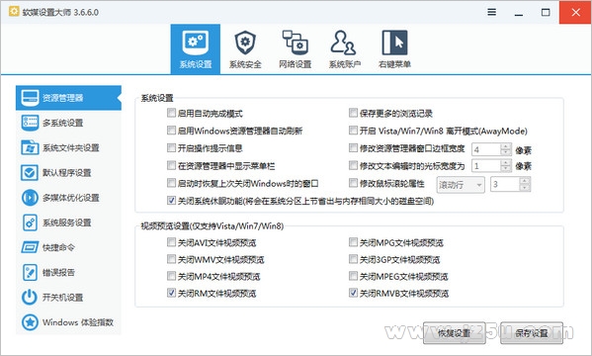Select the 资源管理器 sidebar icon
Screen dimensions: 592x356
pos(30,98)
